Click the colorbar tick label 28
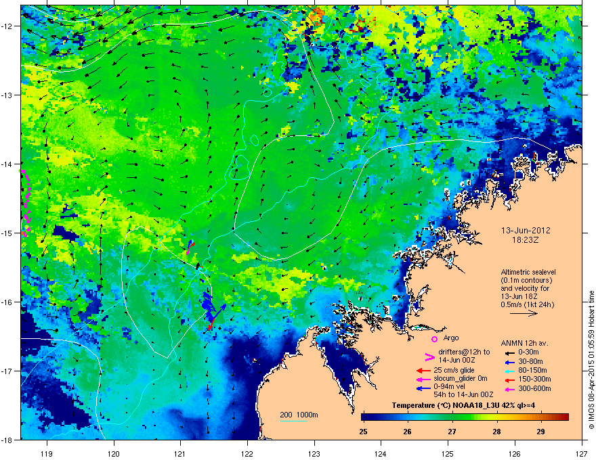The width and height of the screenshot is (596, 460). pos(496,432)
